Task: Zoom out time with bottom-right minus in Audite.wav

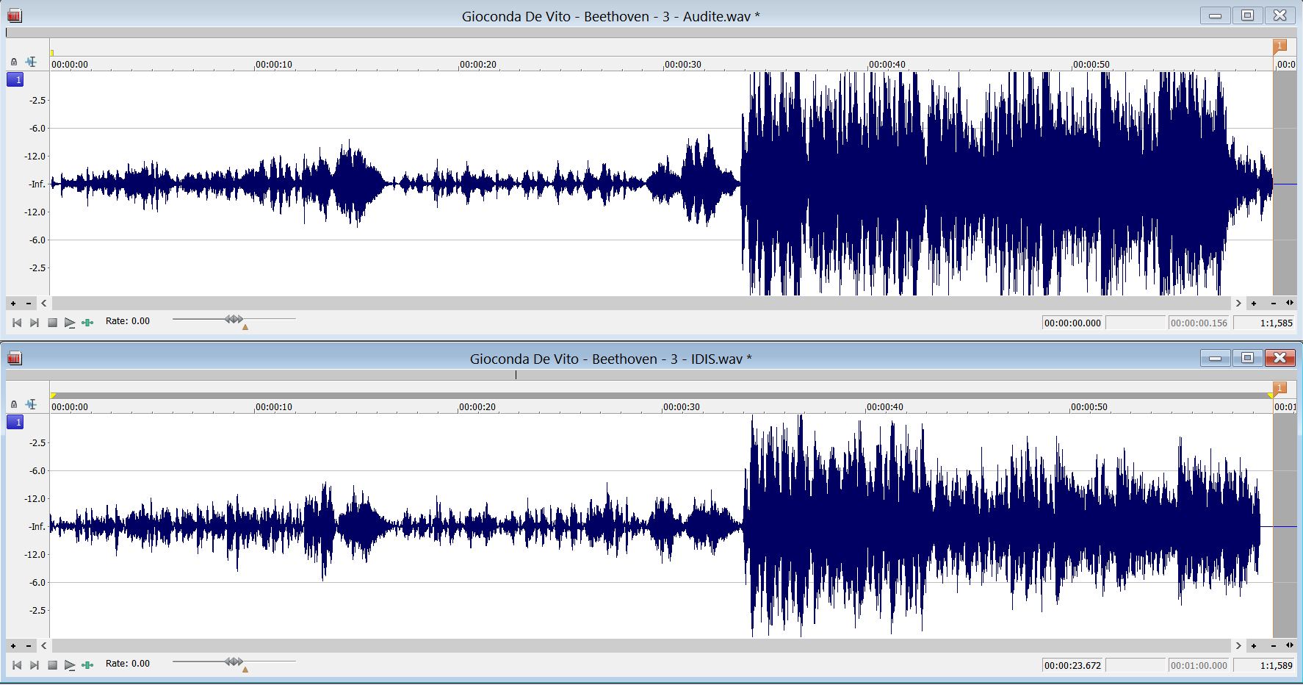Action: (1273, 304)
